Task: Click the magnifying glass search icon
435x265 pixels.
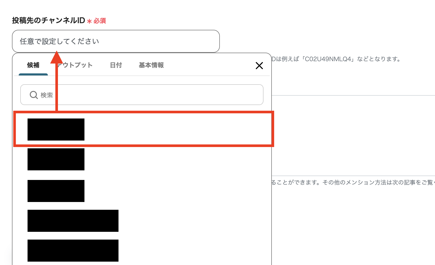Action: (34, 95)
